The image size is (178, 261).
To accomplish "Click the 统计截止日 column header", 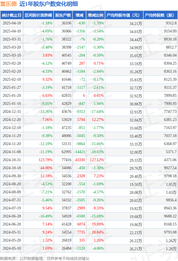I will (12, 15).
